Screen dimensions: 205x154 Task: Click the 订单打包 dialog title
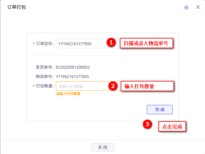[17, 7]
